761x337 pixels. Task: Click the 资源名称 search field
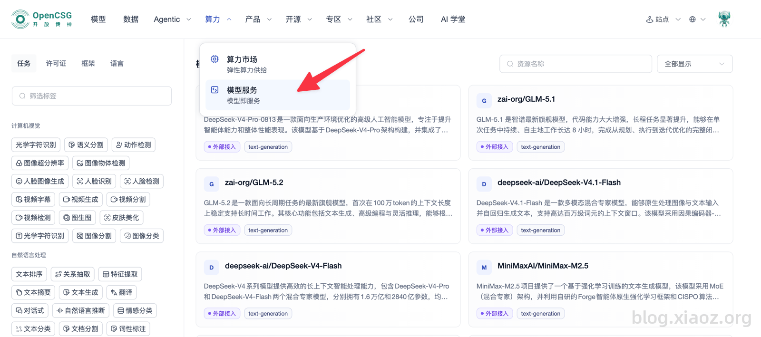576,64
